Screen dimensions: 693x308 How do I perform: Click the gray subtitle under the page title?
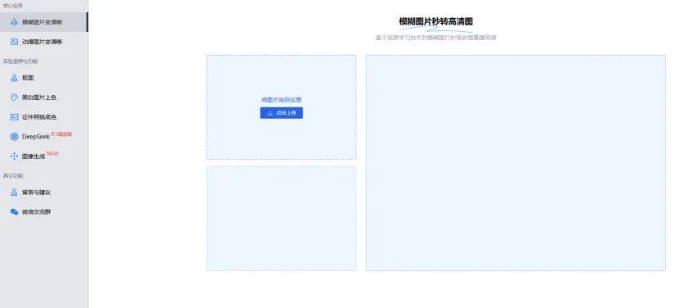tap(435, 38)
